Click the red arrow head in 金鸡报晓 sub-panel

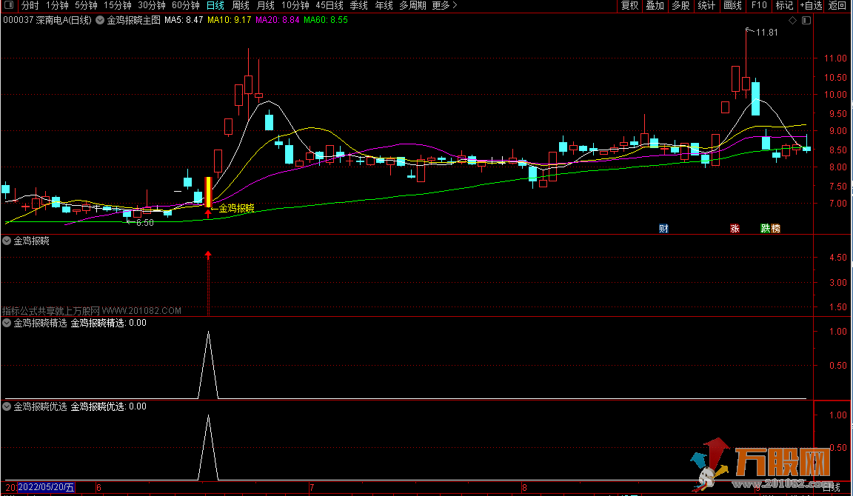[208, 254]
